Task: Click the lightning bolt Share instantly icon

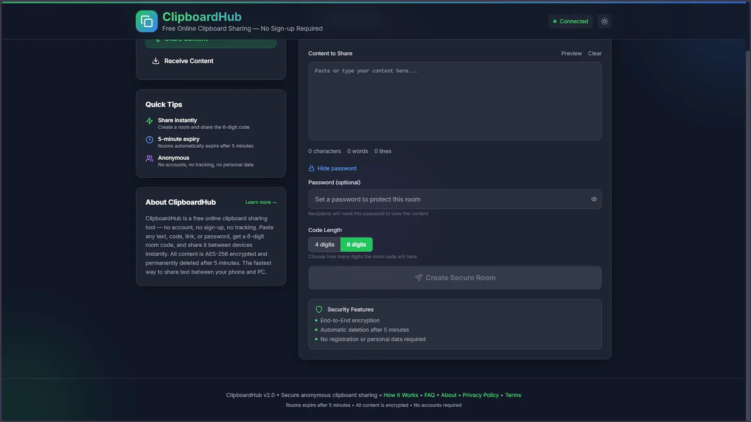Action: [149, 121]
